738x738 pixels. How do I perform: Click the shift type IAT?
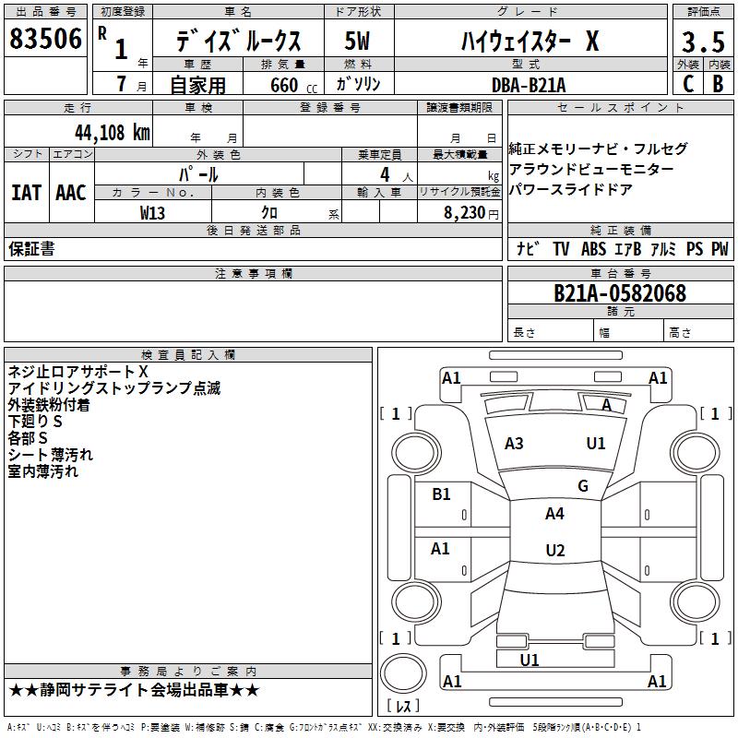pyautogui.click(x=26, y=193)
